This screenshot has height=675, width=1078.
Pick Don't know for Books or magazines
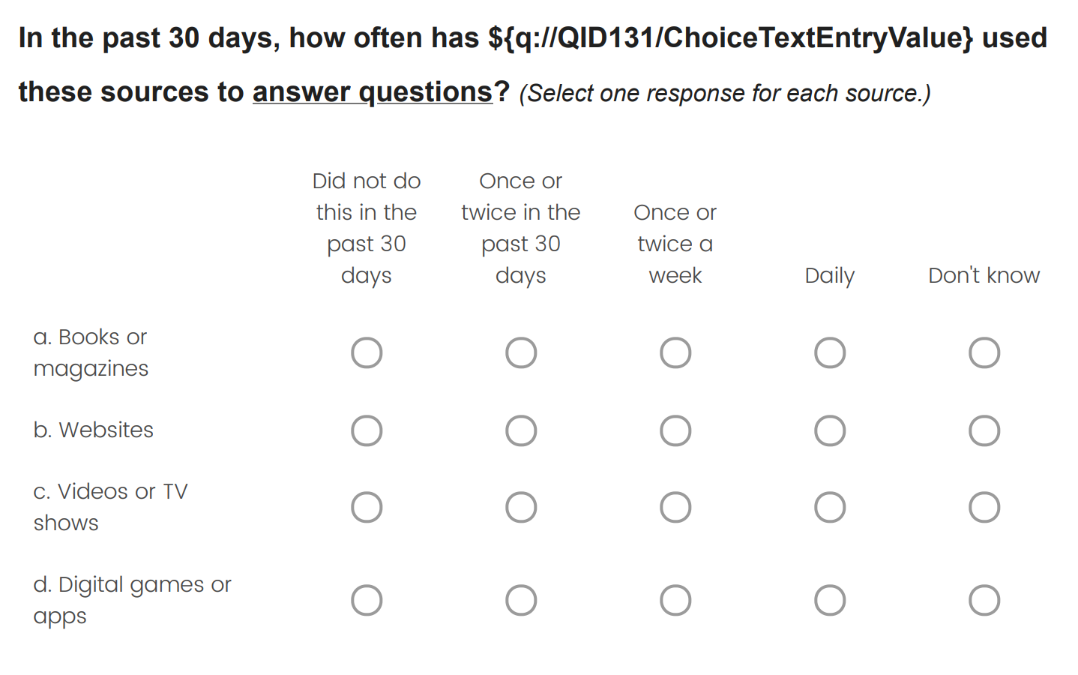coord(984,352)
